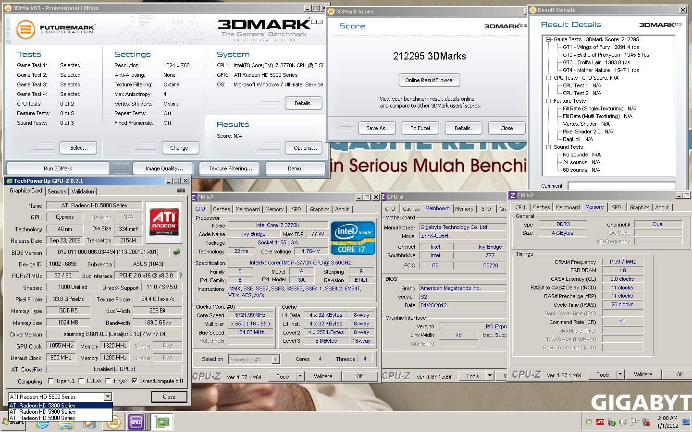Toggle the CUDA checkbox
This screenshot has height=432, width=692.
click(x=82, y=381)
